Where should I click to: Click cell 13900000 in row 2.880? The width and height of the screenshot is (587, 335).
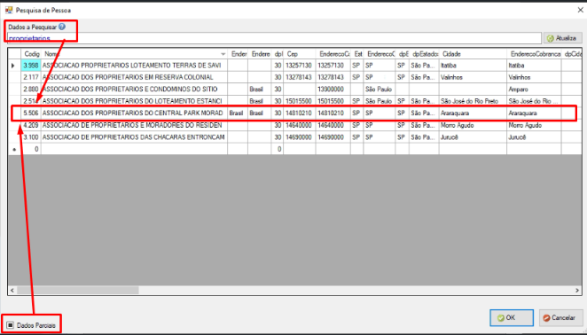click(x=333, y=90)
